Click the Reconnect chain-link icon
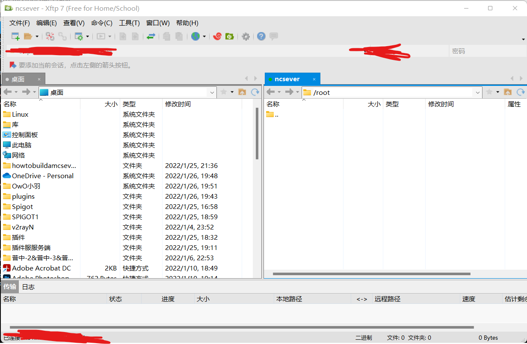This screenshot has height=344, width=527. (x=62, y=36)
